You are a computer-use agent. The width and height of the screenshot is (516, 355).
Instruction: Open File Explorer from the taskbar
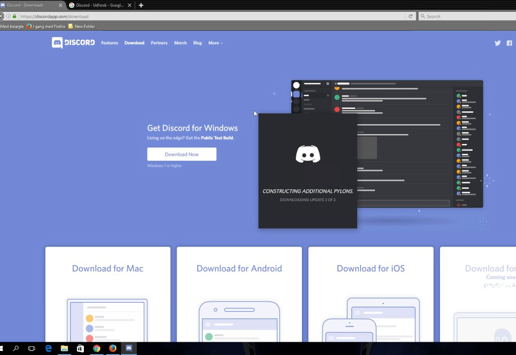64,348
